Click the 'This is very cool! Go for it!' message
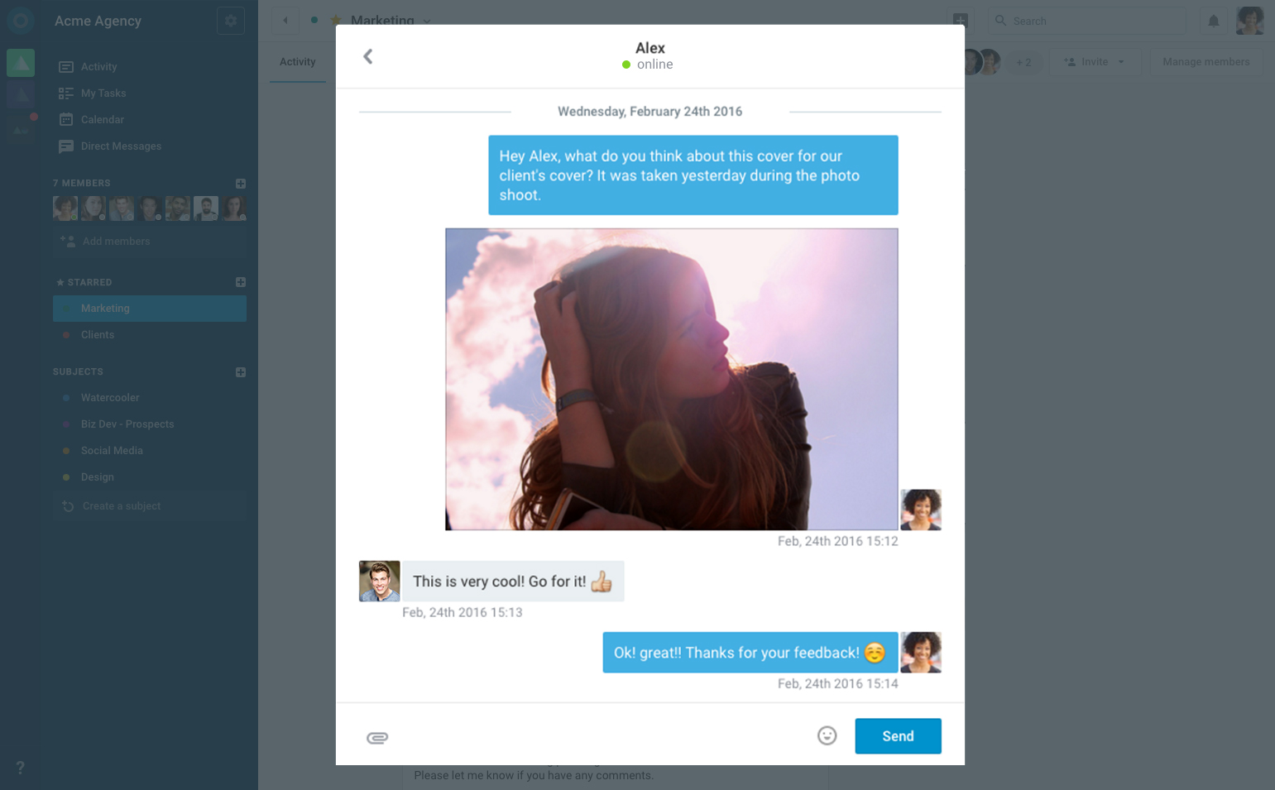This screenshot has height=790, width=1275. 513,582
